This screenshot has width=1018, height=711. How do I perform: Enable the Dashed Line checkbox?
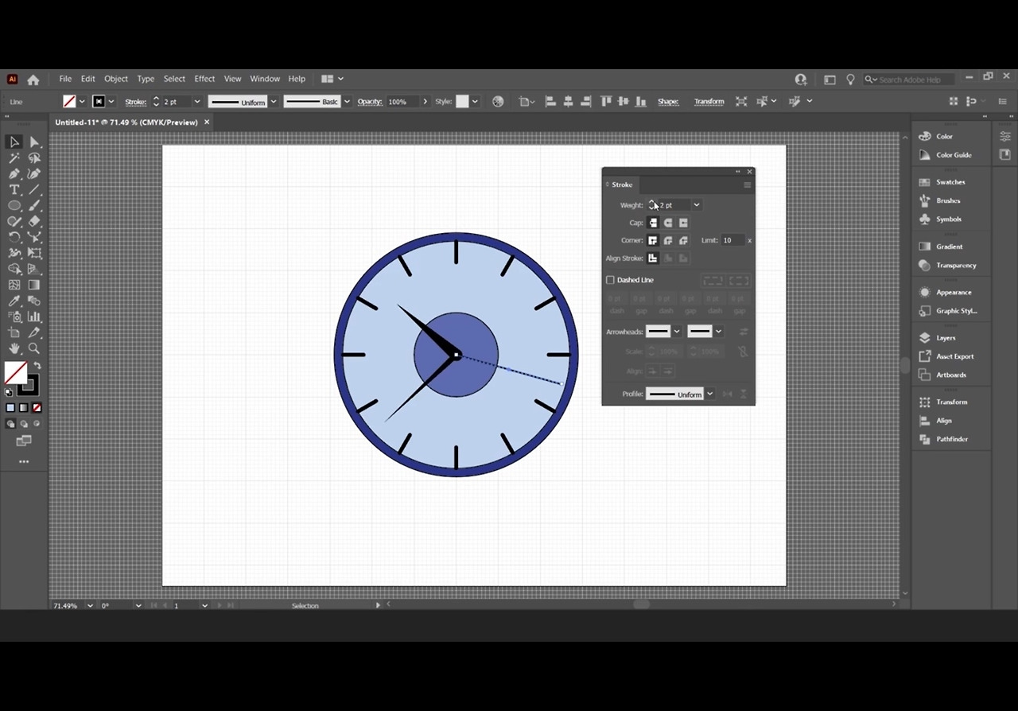[x=610, y=280]
